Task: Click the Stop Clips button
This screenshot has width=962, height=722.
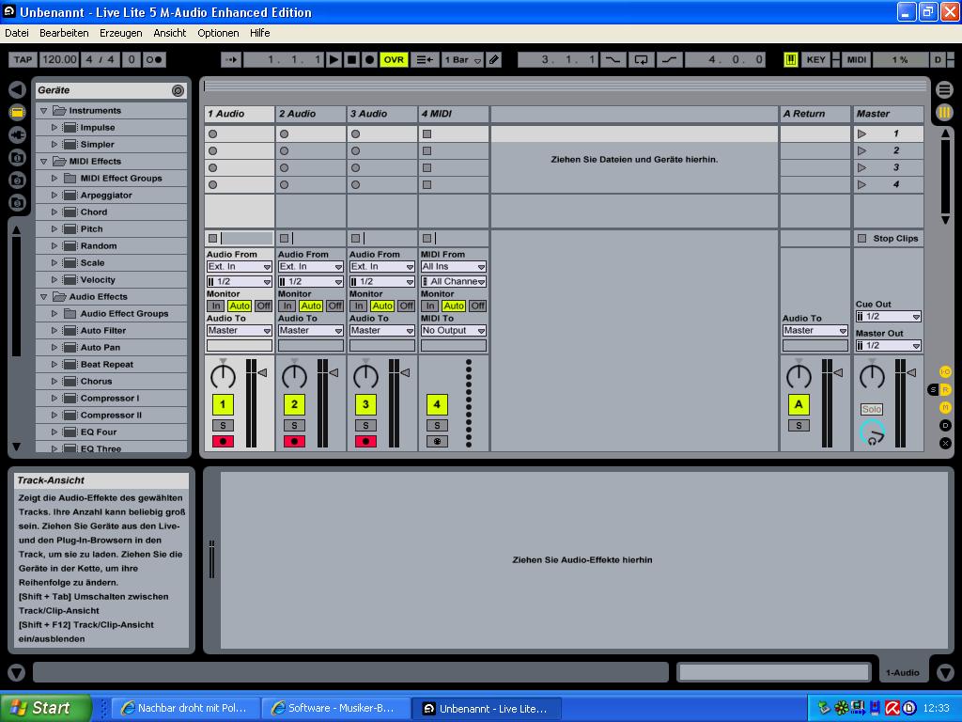Action: click(889, 238)
